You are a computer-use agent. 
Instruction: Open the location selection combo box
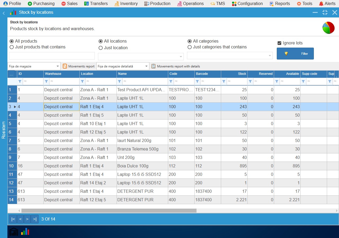pos(141,57)
